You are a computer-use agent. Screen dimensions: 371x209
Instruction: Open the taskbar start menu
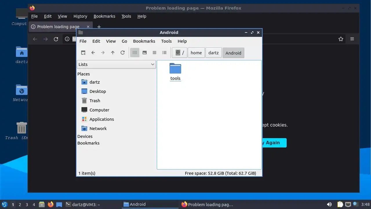point(4,204)
